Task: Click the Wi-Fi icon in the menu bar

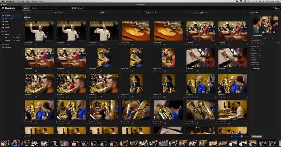Action: pos(256,1)
